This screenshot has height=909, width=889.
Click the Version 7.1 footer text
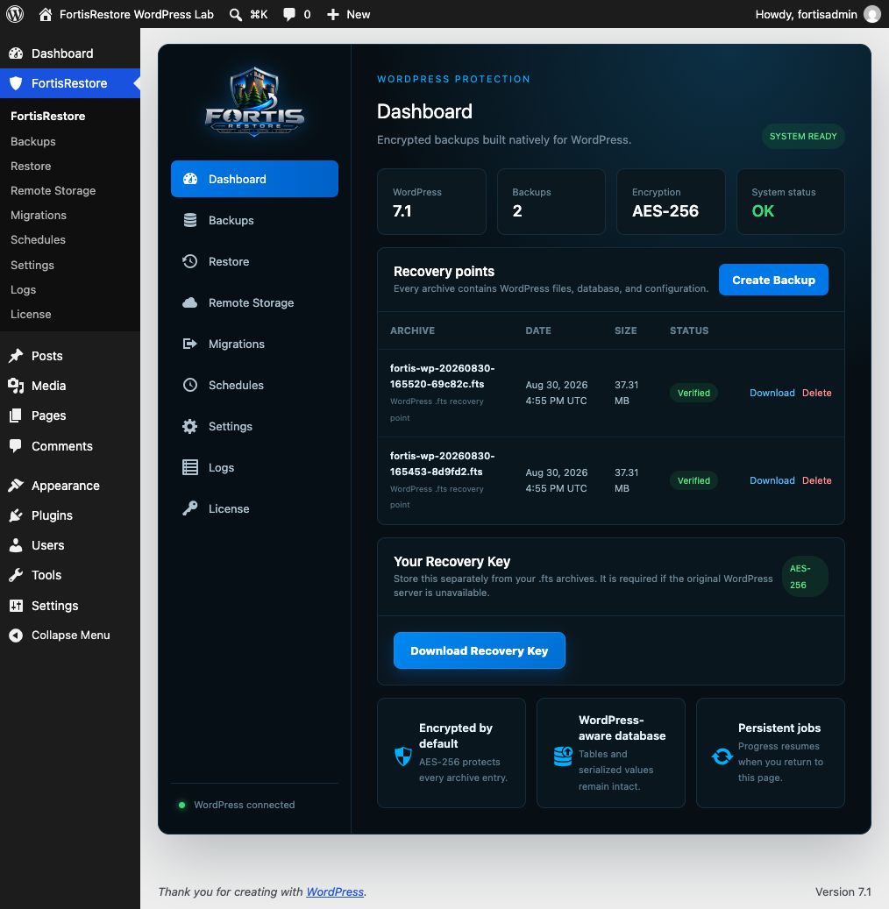click(843, 891)
